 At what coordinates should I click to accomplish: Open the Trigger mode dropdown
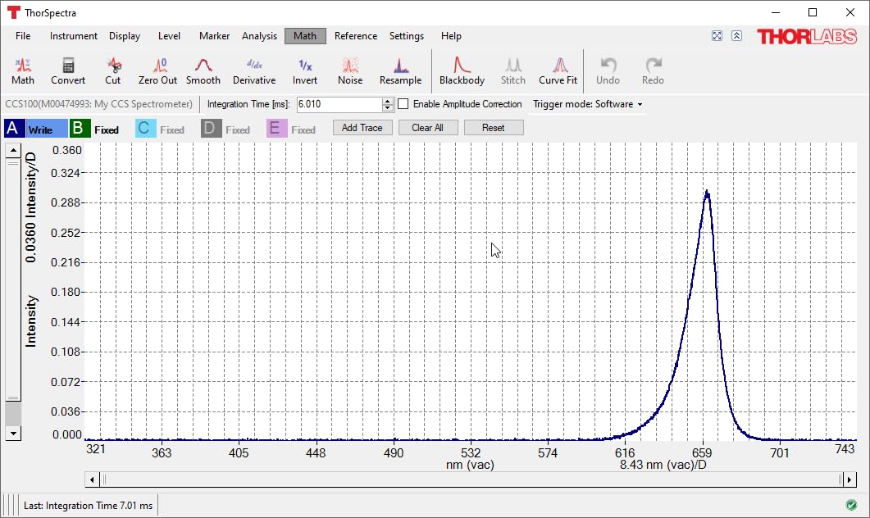click(588, 104)
